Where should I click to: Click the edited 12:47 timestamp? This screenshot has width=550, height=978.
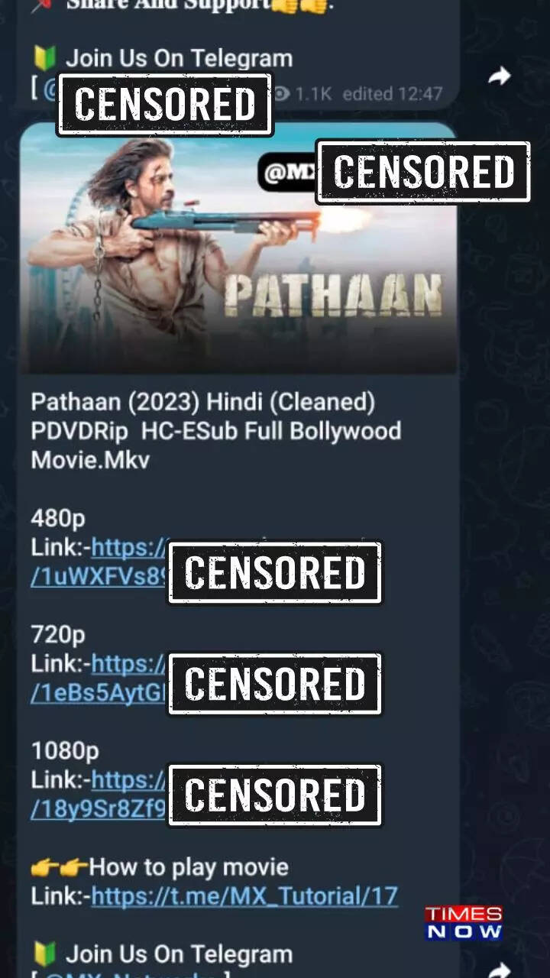tap(392, 94)
